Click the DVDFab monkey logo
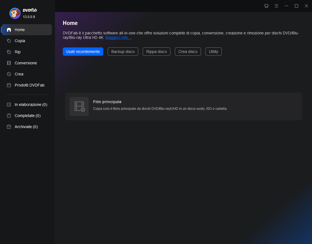The image size is (312, 244). [15, 13]
